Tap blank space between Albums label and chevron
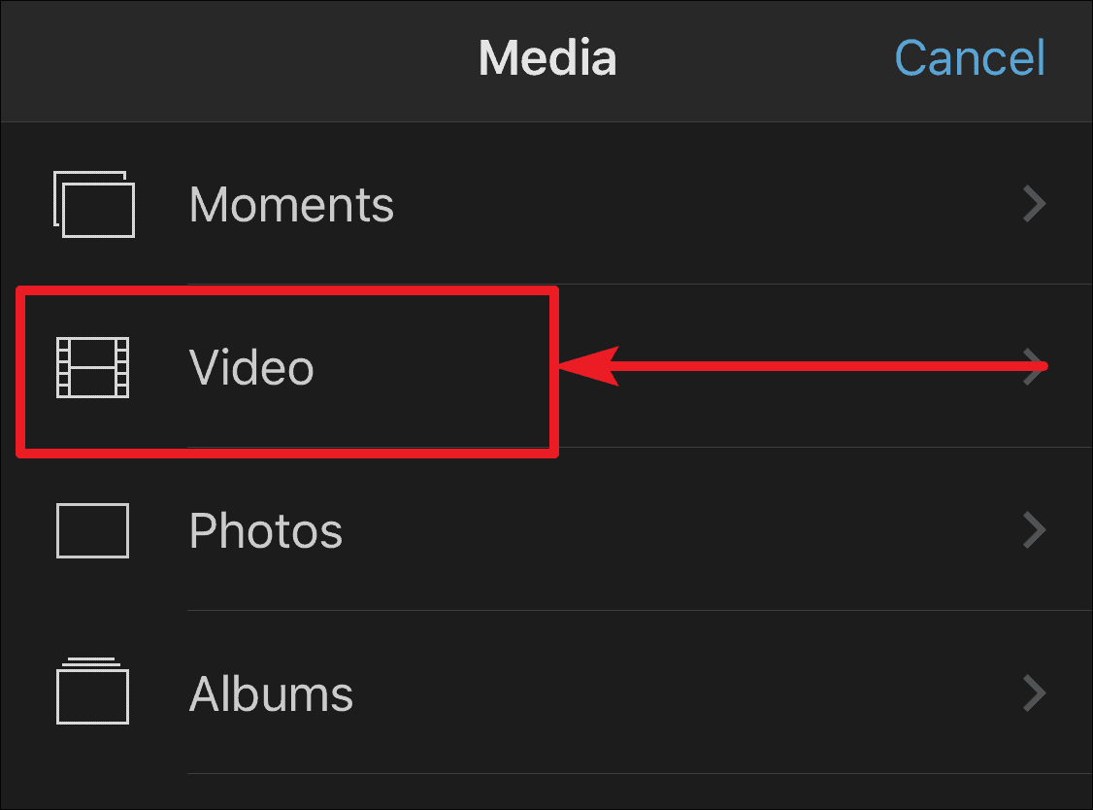 point(687,694)
